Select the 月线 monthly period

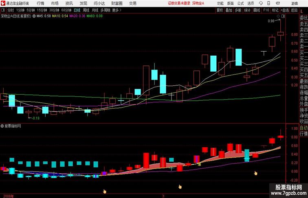click(95, 10)
